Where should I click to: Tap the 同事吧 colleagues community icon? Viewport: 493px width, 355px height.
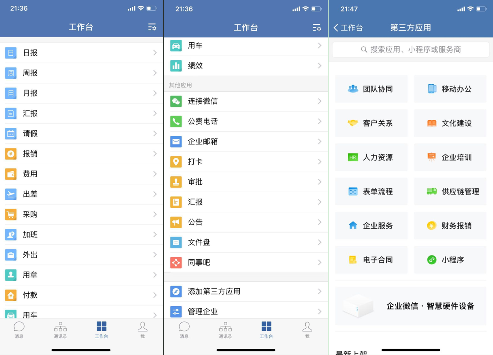coord(176,263)
